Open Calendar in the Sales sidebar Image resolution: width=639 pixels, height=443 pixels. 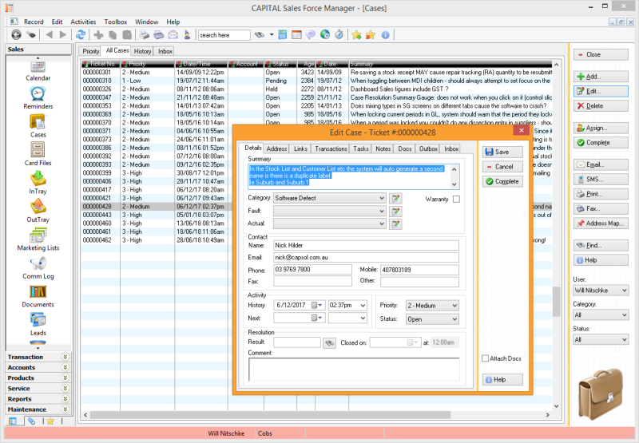click(38, 72)
